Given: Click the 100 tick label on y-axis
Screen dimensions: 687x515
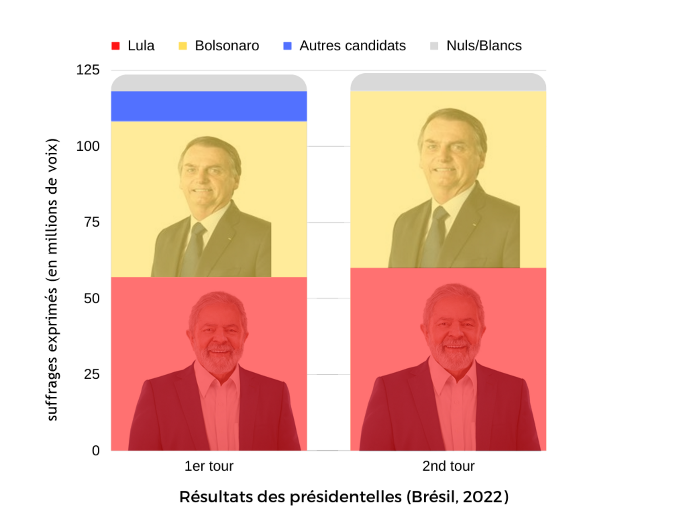Looking at the screenshot, I should (x=88, y=146).
